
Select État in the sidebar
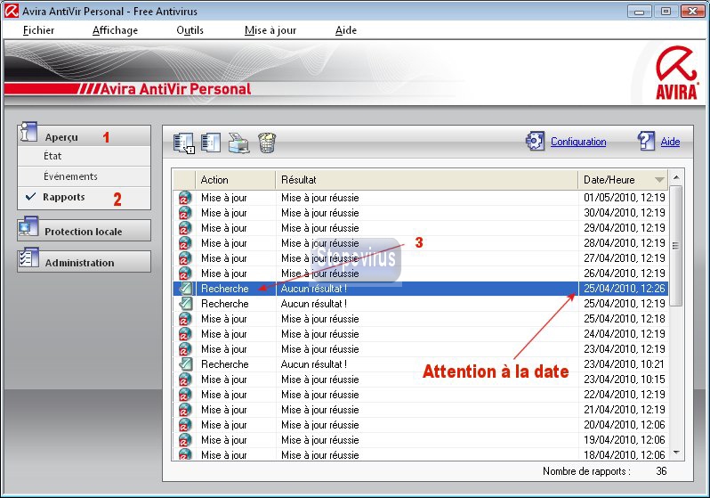pyautogui.click(x=85, y=156)
